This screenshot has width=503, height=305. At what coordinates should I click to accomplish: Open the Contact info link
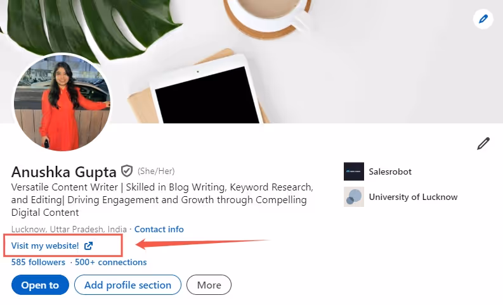tap(159, 229)
